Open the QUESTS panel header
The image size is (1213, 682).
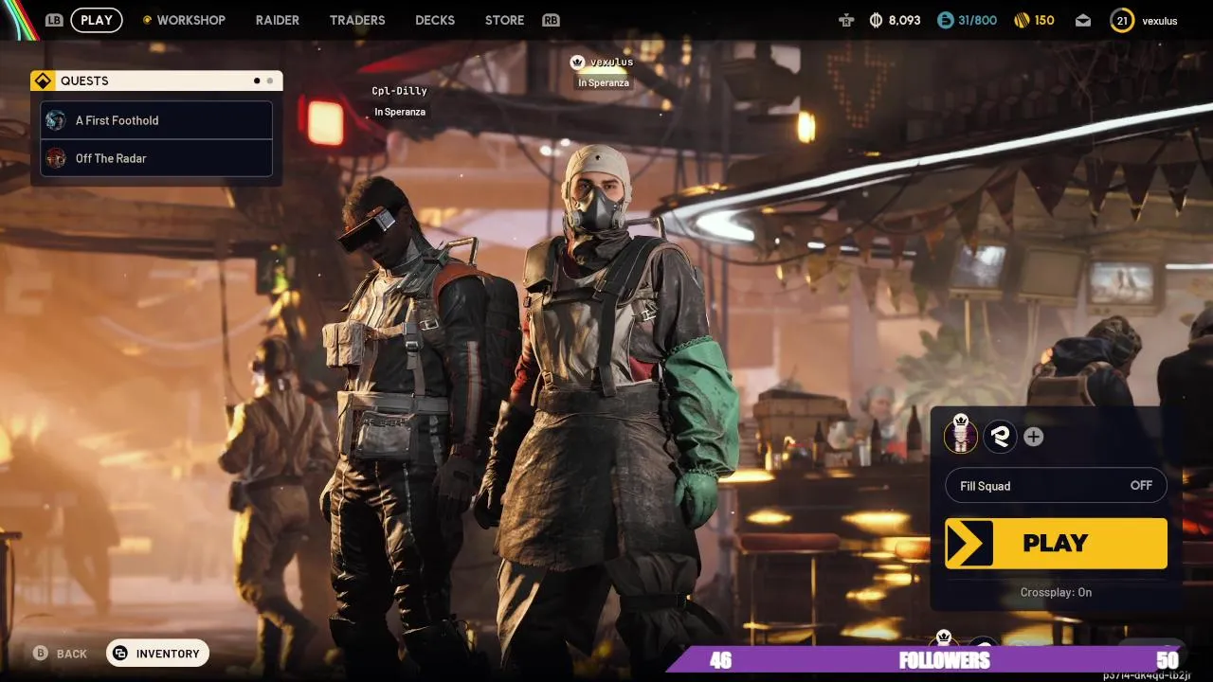(156, 81)
